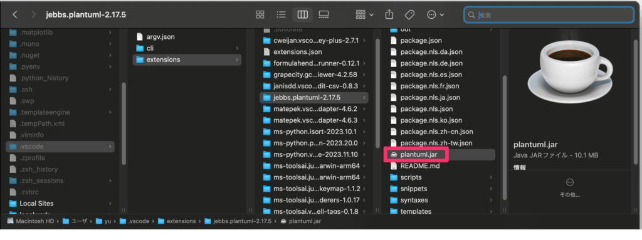Click the その他... more button in preview

(x=569, y=187)
